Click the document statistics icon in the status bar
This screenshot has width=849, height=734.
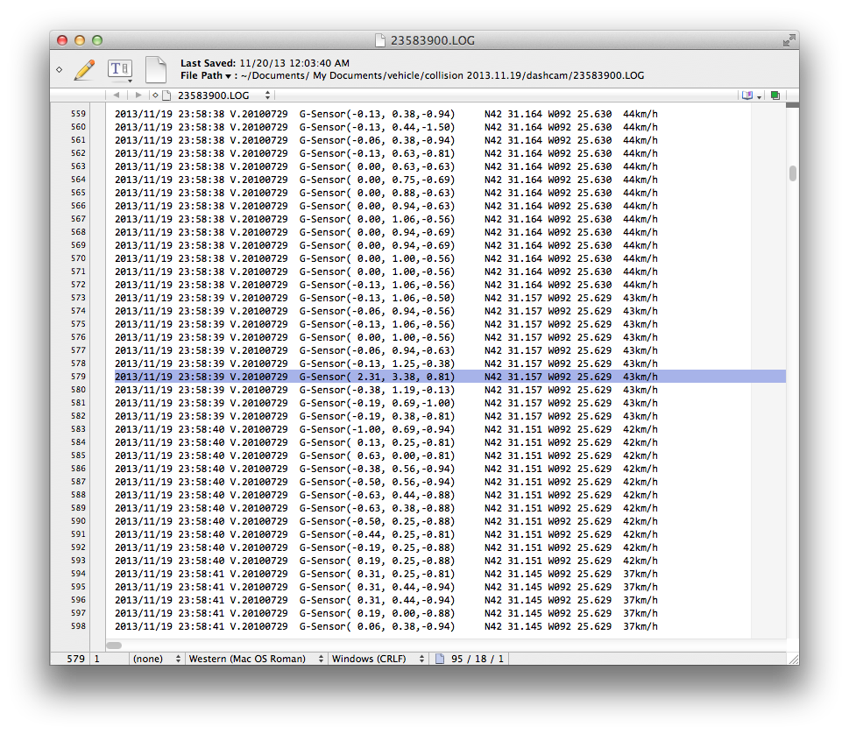[440, 659]
